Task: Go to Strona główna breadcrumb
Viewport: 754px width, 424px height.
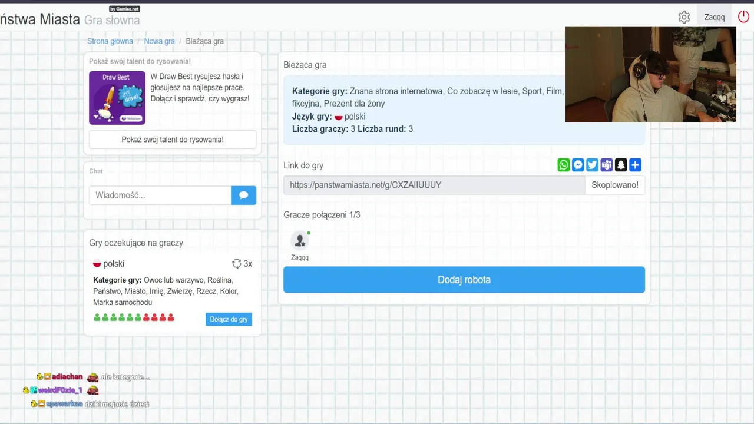Action: 110,41
